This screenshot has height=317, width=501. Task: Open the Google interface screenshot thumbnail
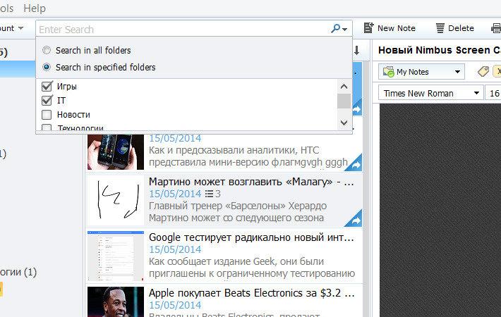[x=116, y=256]
